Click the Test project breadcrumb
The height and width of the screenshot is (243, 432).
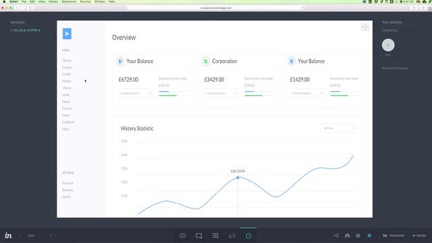click(x=31, y=236)
